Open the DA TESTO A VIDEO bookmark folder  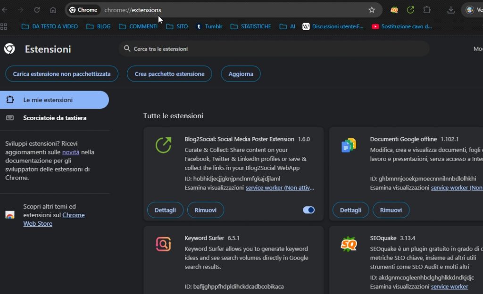50,26
